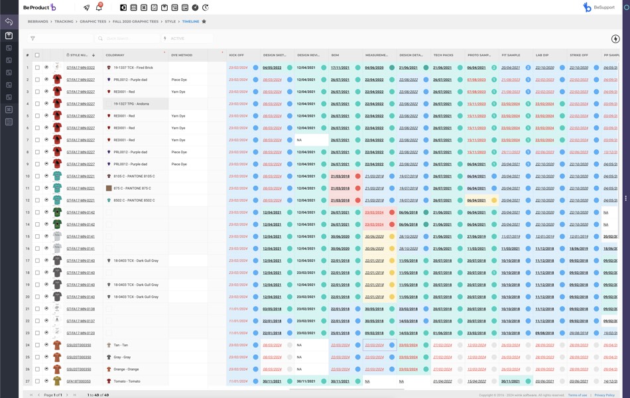Open GRAPHIC TEES in the breadcrumb
The image size is (630, 398).
coord(93,21)
